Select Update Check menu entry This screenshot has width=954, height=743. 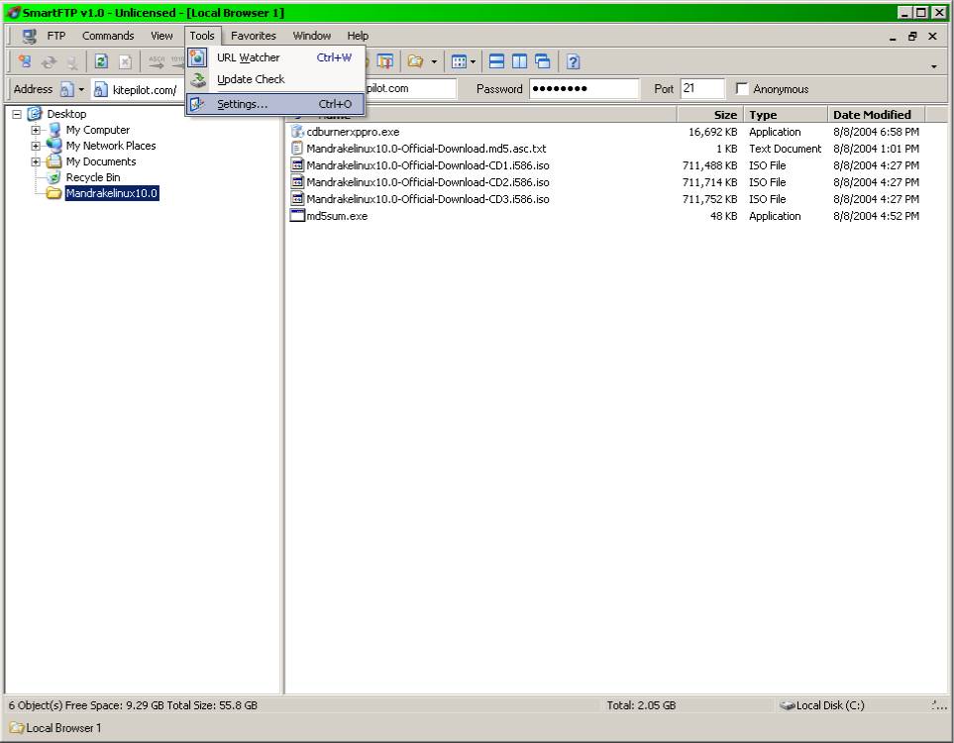[x=250, y=79]
